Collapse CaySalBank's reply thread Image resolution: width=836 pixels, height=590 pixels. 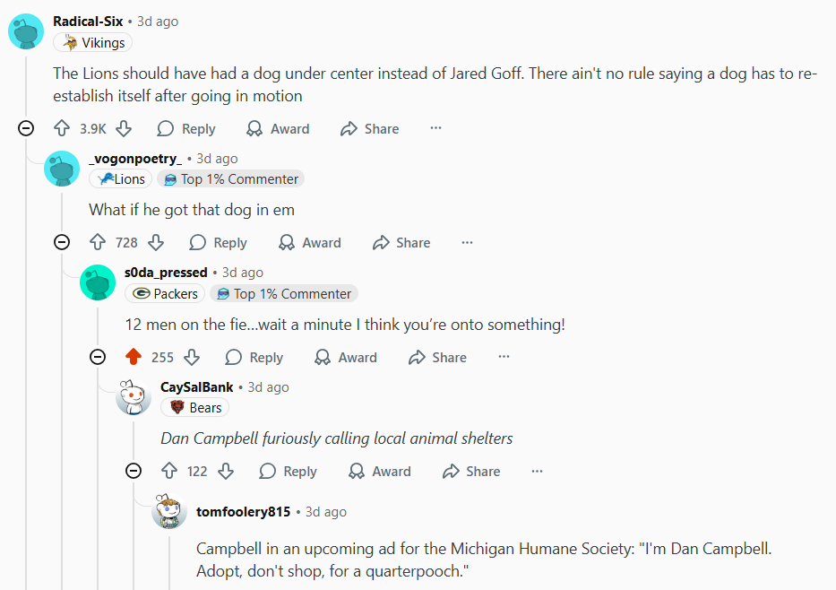click(x=134, y=471)
